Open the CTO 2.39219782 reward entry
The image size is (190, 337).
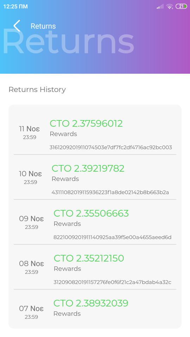click(95, 177)
